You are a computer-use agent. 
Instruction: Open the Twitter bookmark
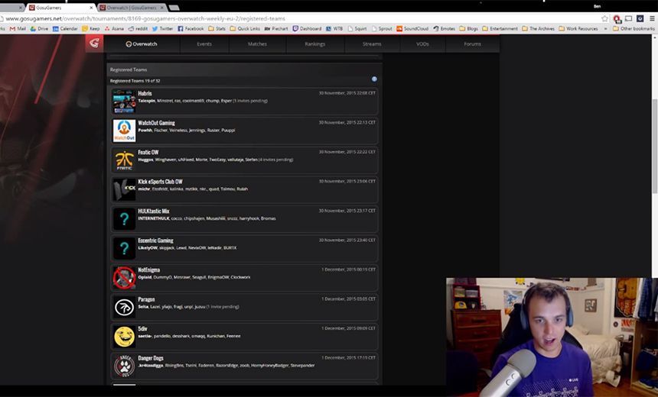coord(162,28)
